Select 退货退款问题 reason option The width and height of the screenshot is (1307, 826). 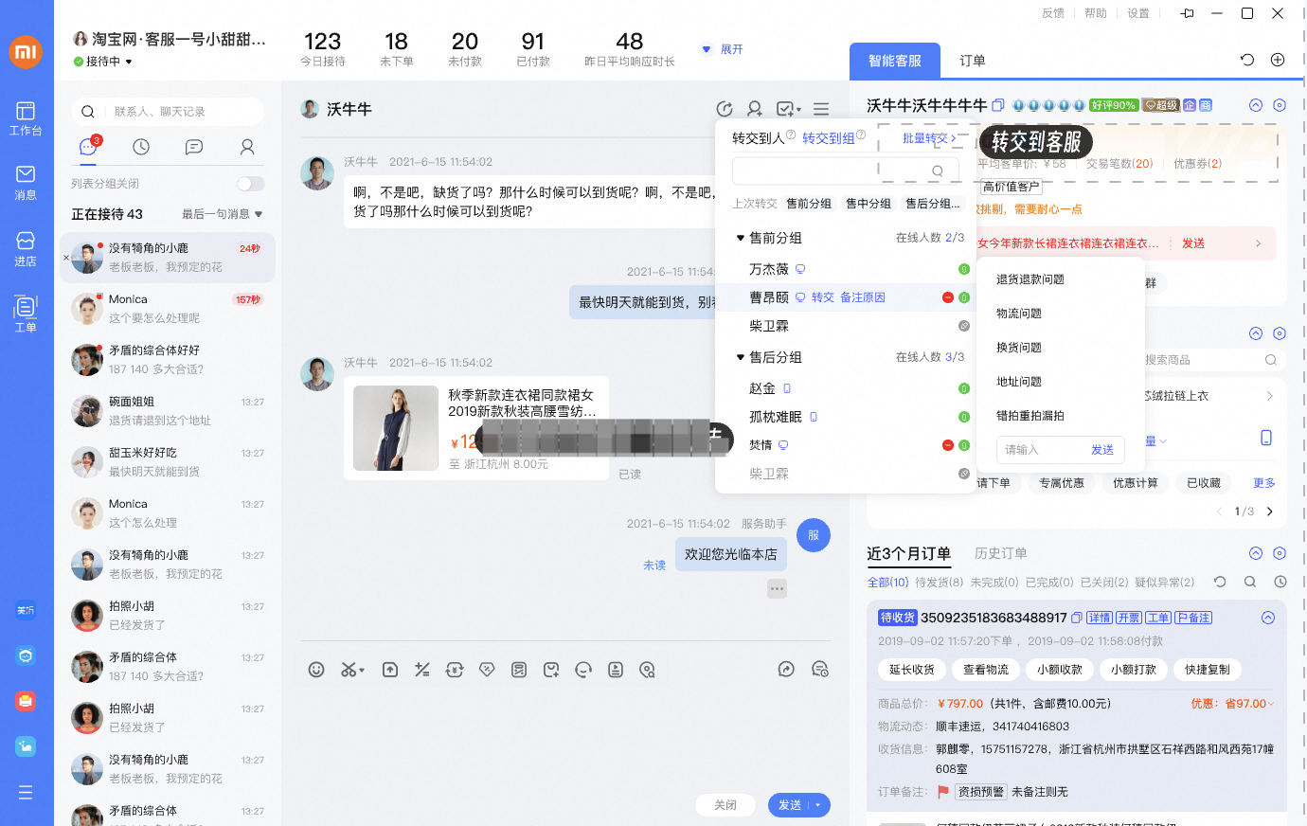click(1030, 279)
